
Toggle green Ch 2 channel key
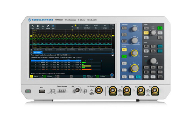click(124, 56)
